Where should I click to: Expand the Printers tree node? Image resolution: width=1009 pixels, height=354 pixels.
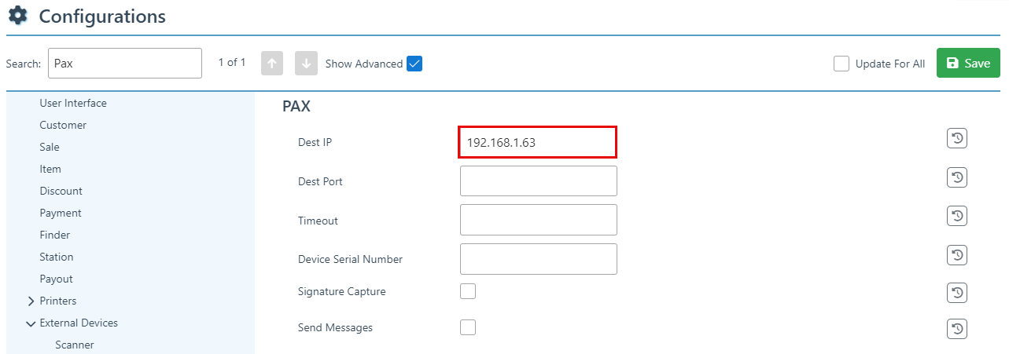pyautogui.click(x=31, y=301)
